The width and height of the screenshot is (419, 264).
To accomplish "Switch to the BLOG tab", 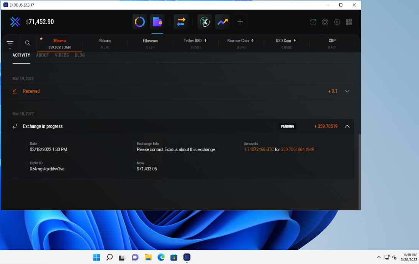I will tap(80, 55).
